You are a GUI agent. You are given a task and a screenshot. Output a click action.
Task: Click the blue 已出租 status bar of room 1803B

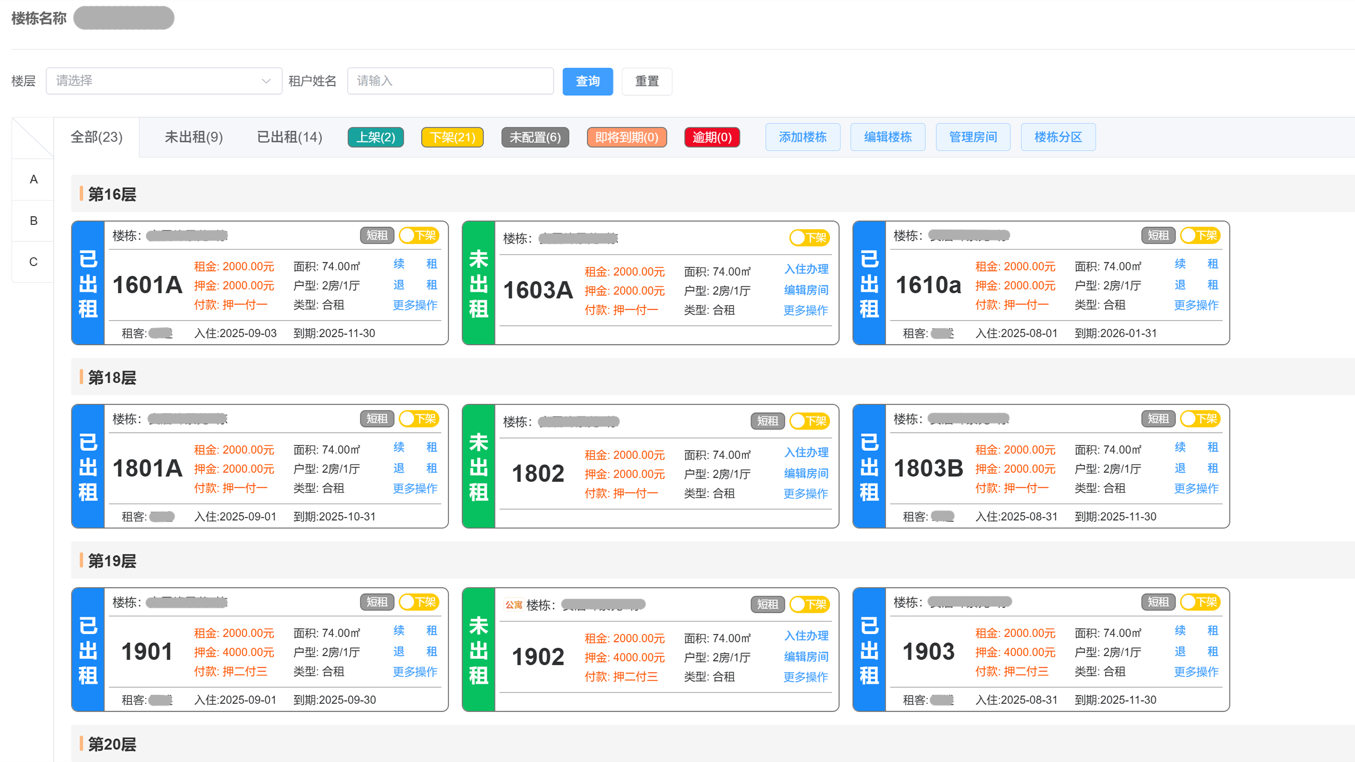869,466
